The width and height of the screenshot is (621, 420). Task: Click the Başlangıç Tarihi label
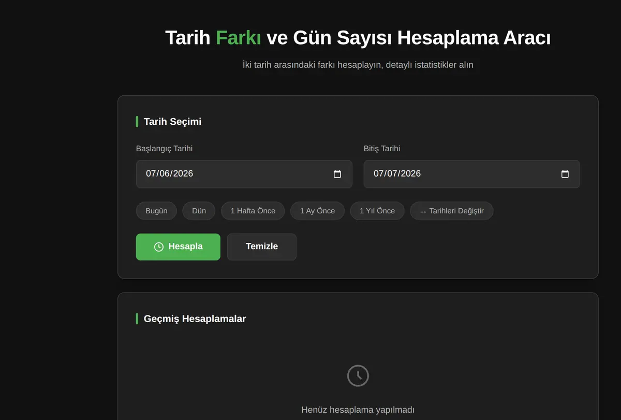[x=164, y=149]
